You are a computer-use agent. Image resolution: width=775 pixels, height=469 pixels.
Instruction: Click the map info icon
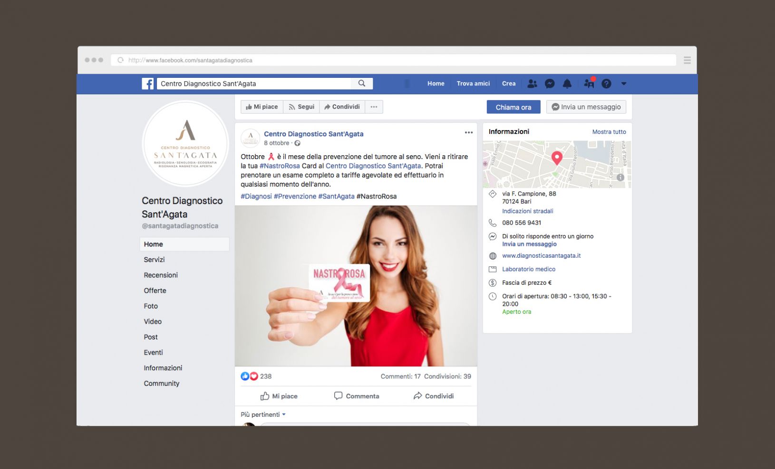(x=620, y=178)
